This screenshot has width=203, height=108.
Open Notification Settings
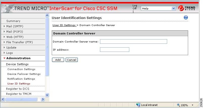pyautogui.click(x=21, y=79)
